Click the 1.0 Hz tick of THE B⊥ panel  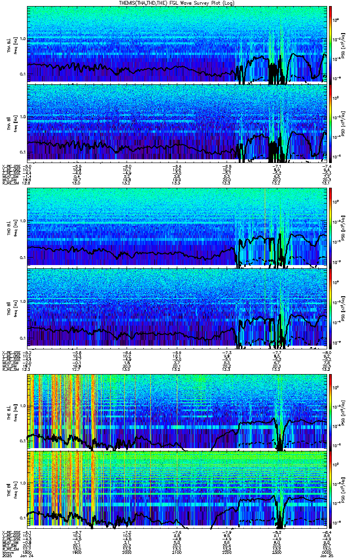pyautogui.click(x=22, y=405)
